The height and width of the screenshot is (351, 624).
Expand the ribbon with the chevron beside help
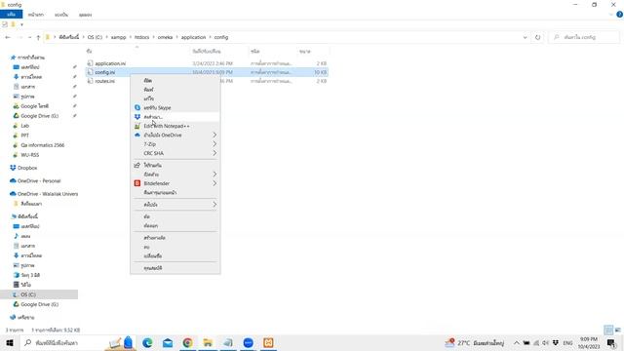611,15
